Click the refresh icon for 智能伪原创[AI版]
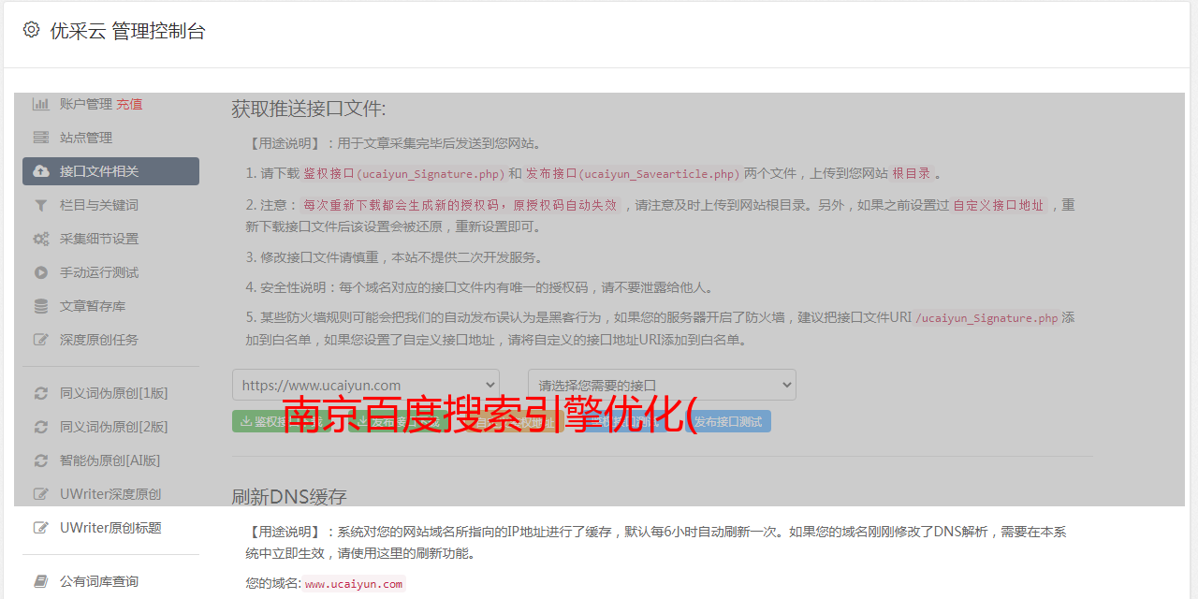The height and width of the screenshot is (599, 1198). click(x=41, y=460)
